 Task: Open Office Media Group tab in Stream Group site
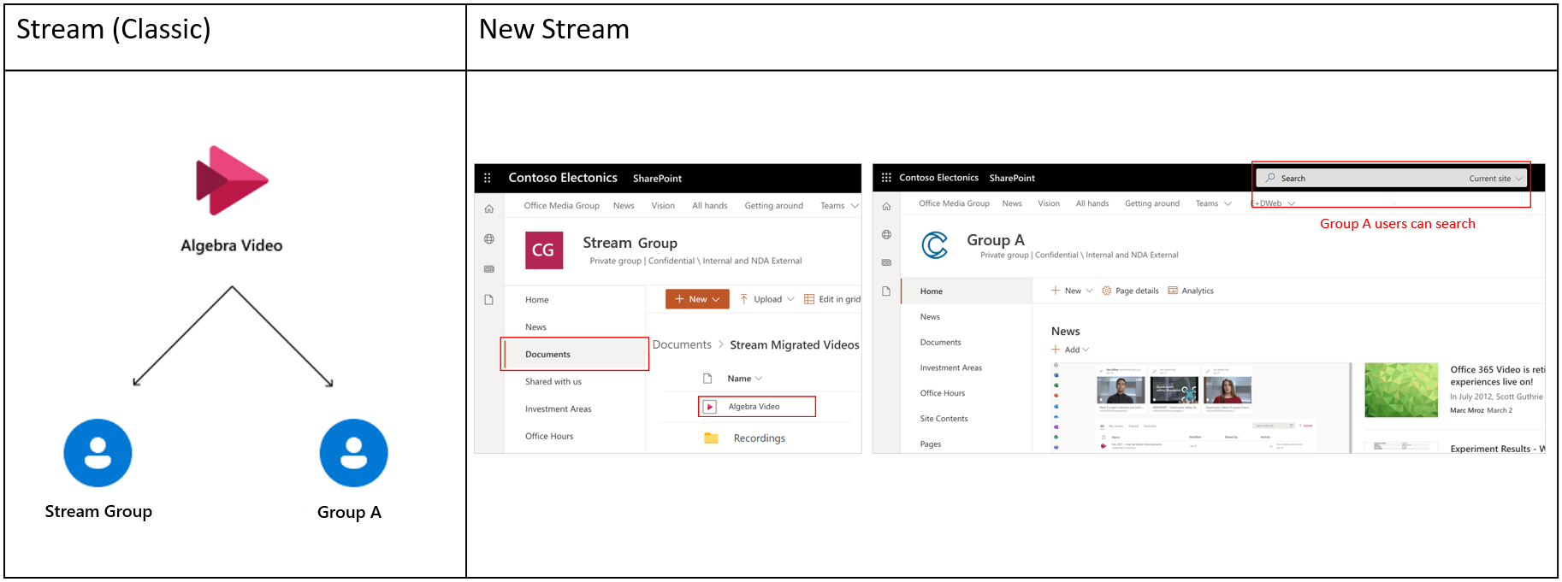[561, 206]
